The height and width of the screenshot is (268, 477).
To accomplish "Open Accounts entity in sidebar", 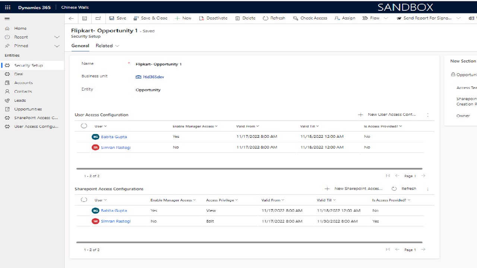I will point(23,83).
